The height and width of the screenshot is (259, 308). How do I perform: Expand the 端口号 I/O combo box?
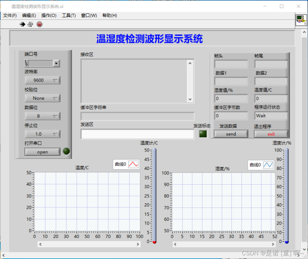[56, 63]
